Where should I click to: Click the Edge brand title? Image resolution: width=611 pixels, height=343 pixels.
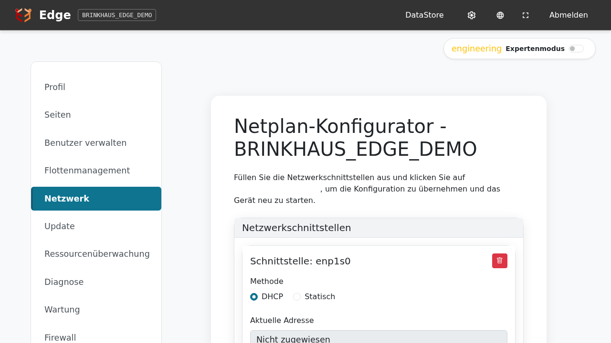pos(55,15)
